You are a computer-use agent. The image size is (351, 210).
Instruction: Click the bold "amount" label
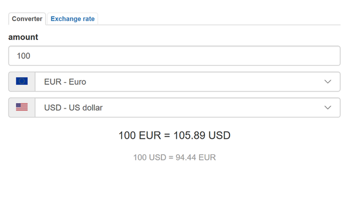coord(23,37)
